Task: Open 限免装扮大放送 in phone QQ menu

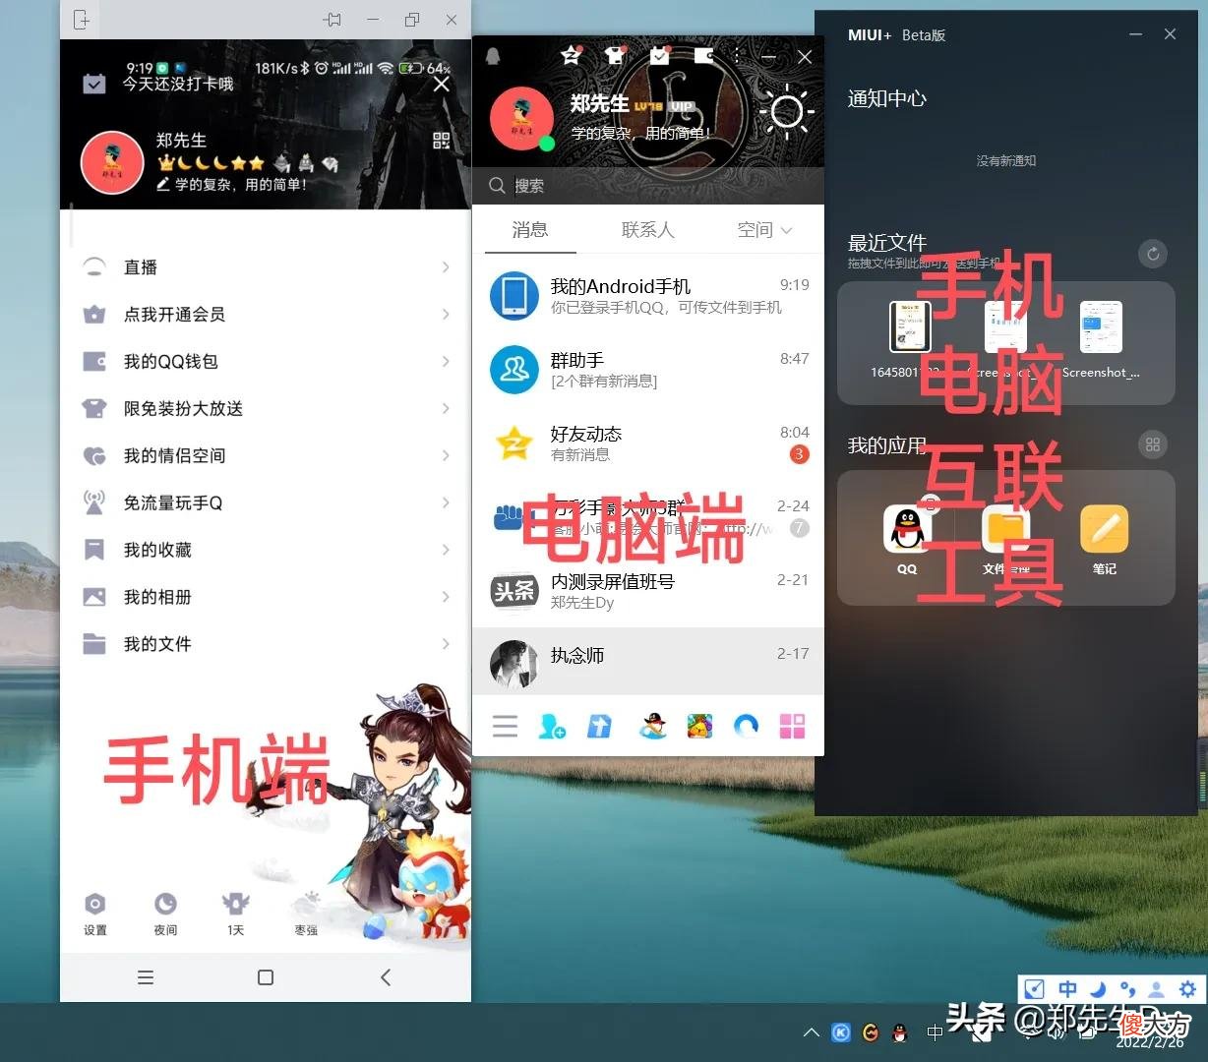Action: pos(266,409)
